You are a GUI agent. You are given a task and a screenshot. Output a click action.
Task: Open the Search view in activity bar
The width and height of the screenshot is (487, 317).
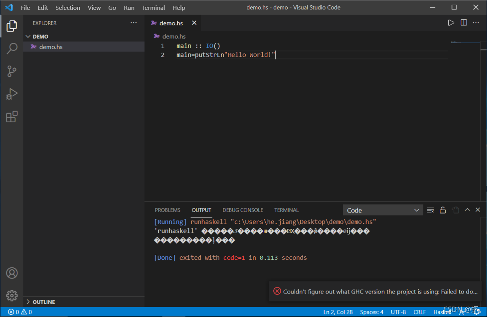[x=12, y=48]
